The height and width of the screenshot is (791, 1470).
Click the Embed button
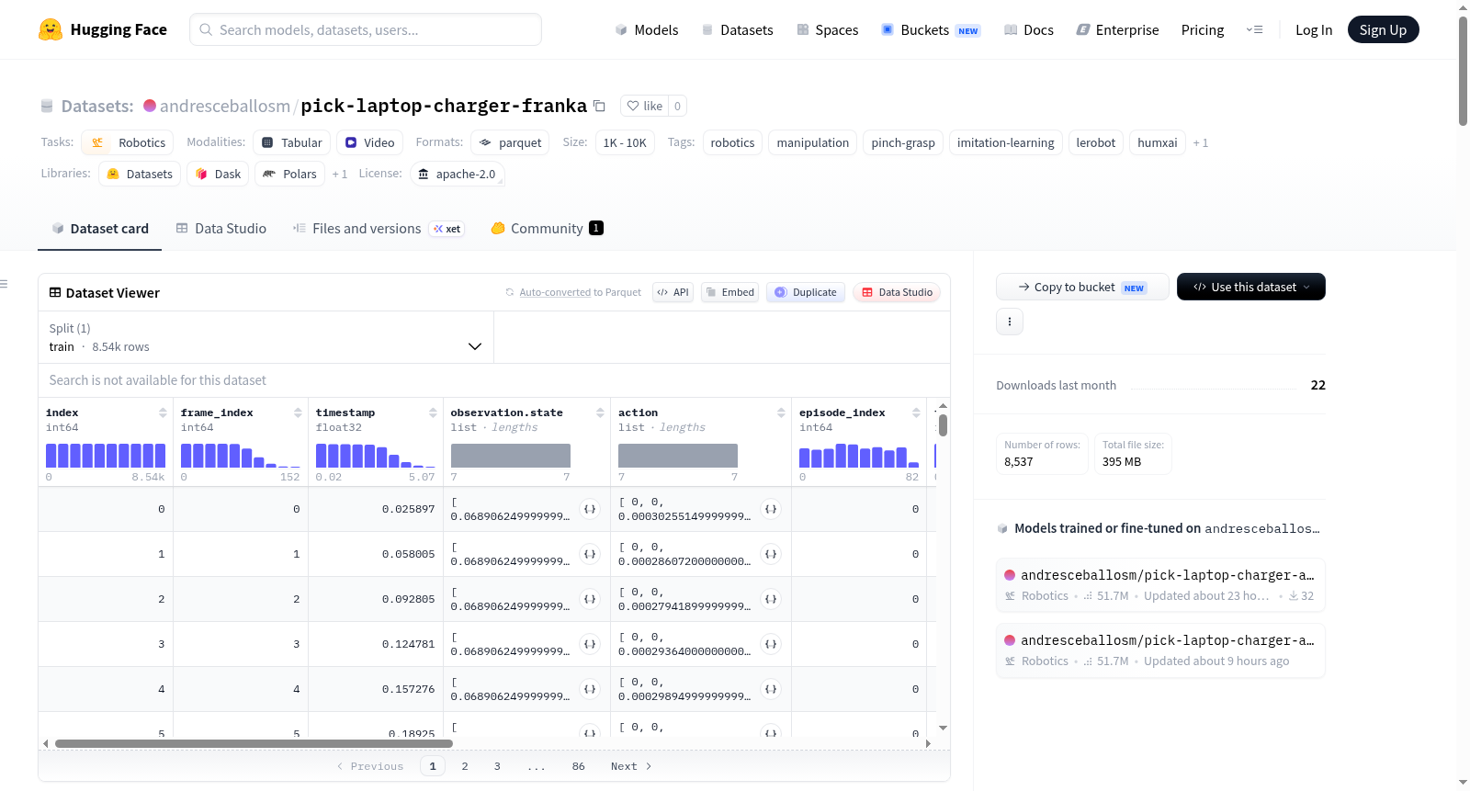pyautogui.click(x=729, y=292)
